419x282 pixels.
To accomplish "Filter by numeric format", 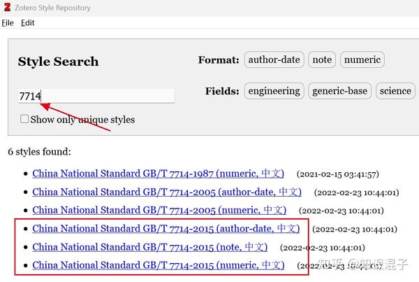I will [362, 59].
